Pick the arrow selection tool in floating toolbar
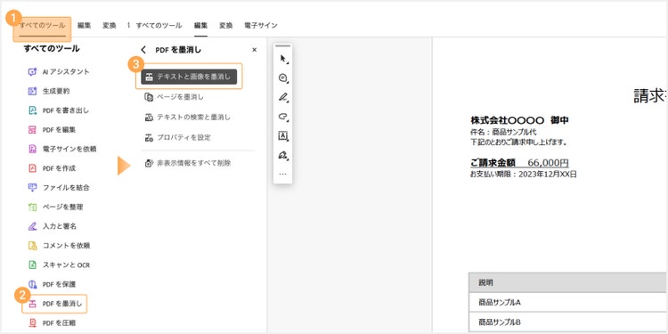The image size is (668, 334). click(283, 59)
